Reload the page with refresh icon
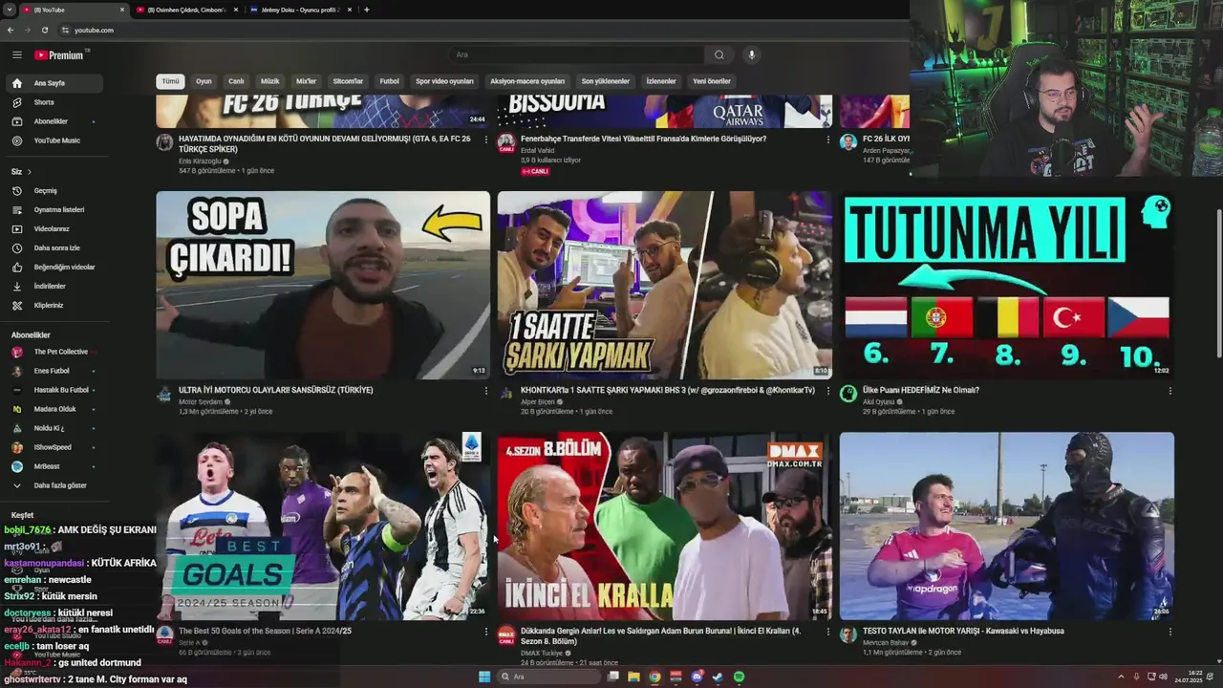1223x688 pixels. 44,30
